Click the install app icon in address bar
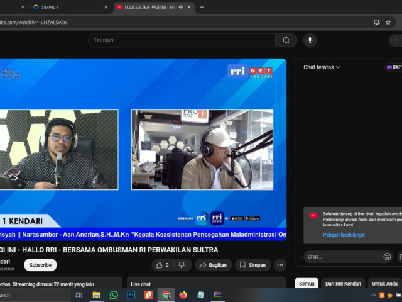Viewport: 402px width, 302px height. coord(377,23)
